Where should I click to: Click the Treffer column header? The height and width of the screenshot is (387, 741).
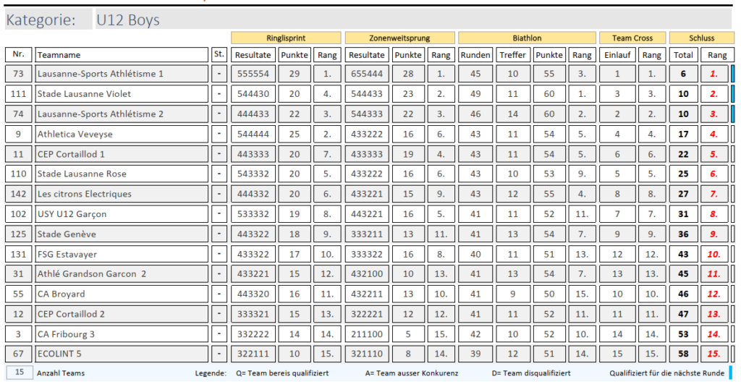[x=512, y=55]
